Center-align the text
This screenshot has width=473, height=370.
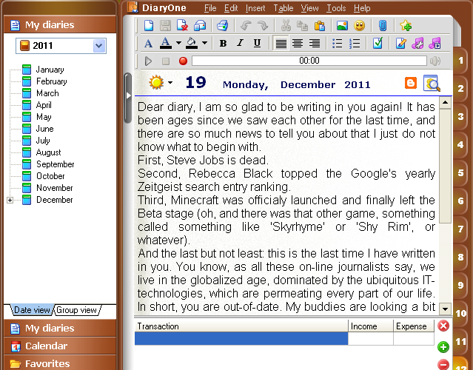(298, 44)
